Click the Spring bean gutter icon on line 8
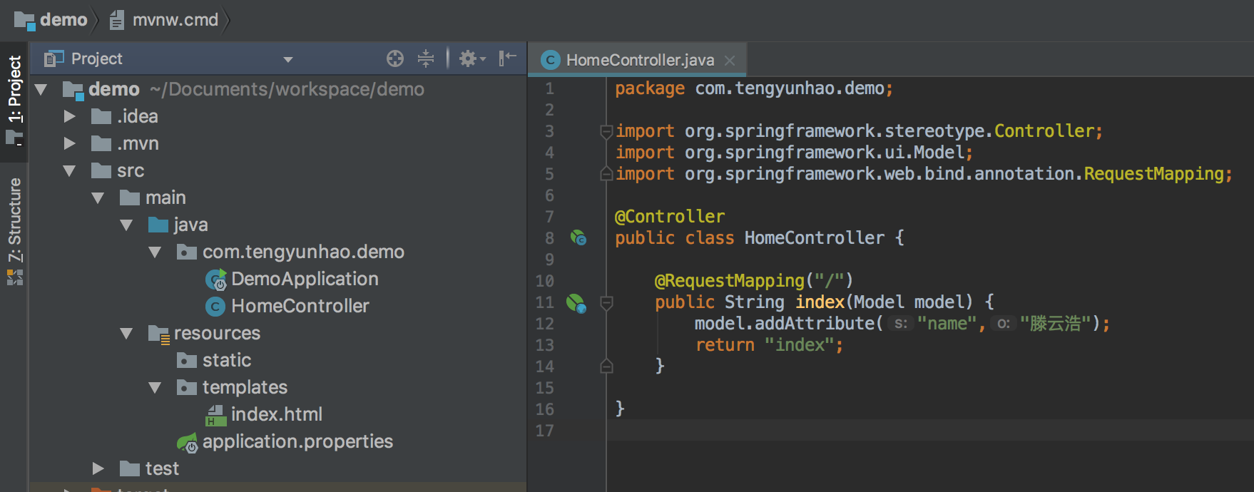 click(578, 237)
